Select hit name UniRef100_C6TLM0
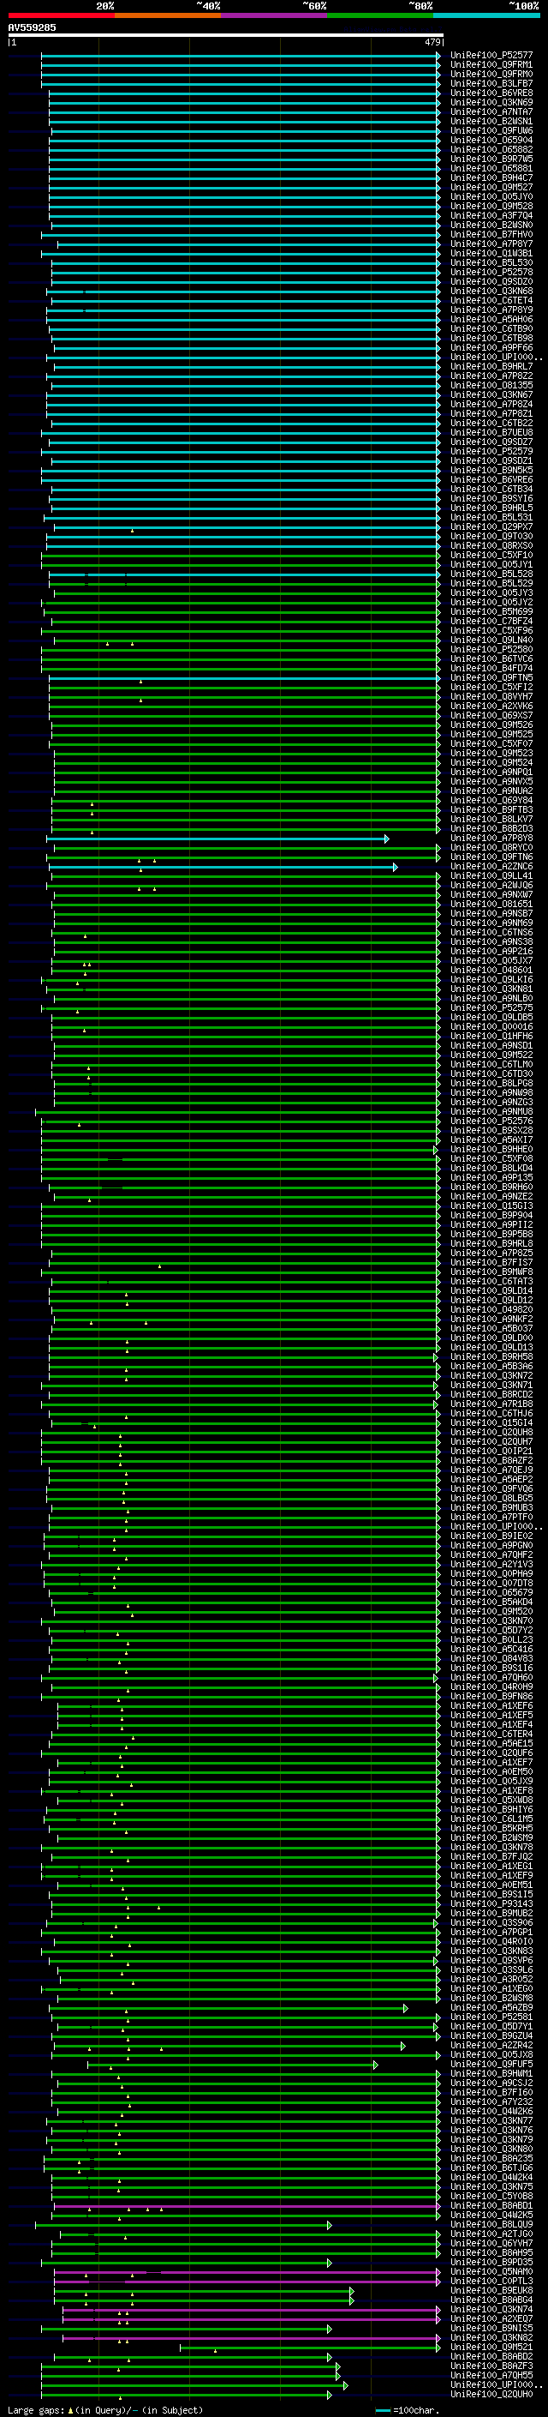This screenshot has width=548, height=2417. [491, 1065]
